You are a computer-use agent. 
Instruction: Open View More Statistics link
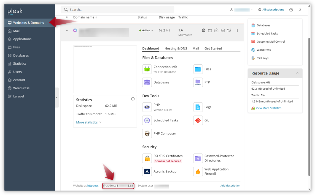[268, 108]
